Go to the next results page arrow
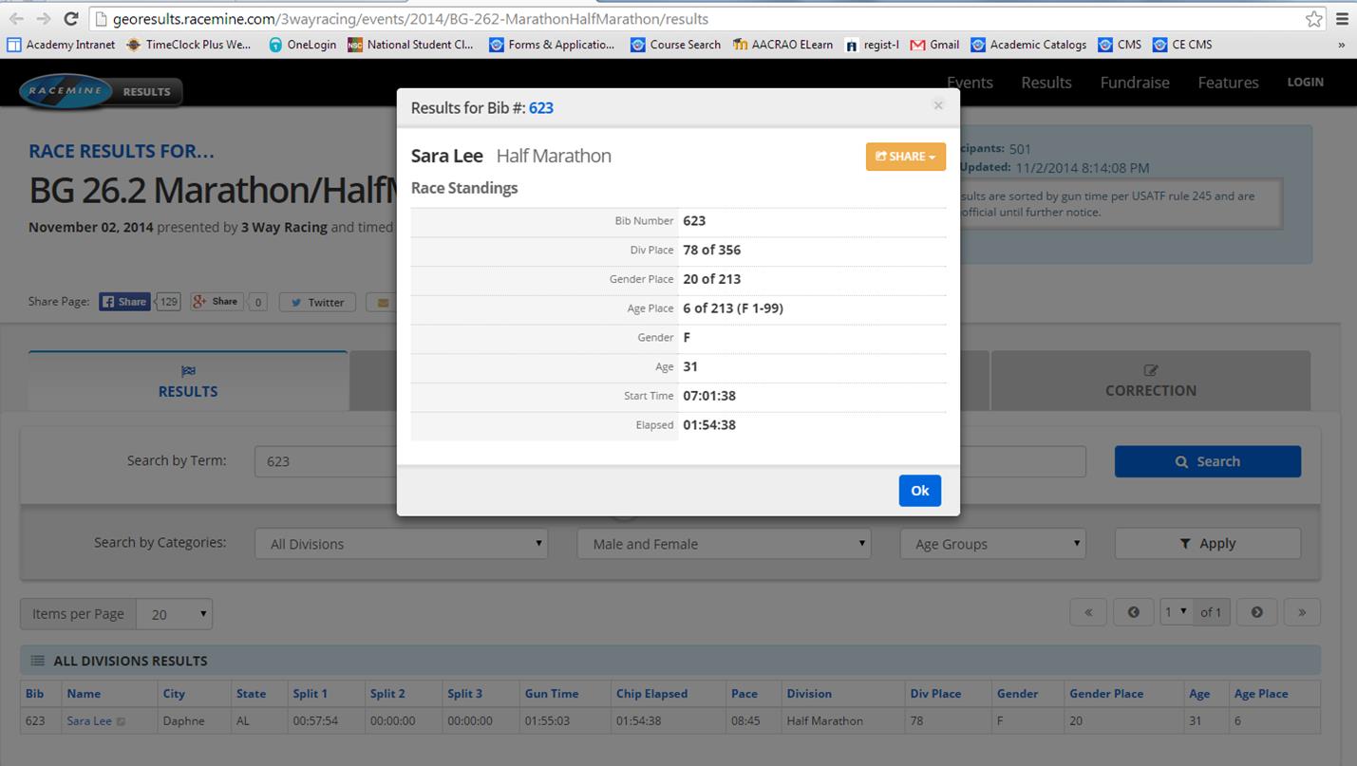Viewport: 1357px width, 766px height. (x=1256, y=612)
